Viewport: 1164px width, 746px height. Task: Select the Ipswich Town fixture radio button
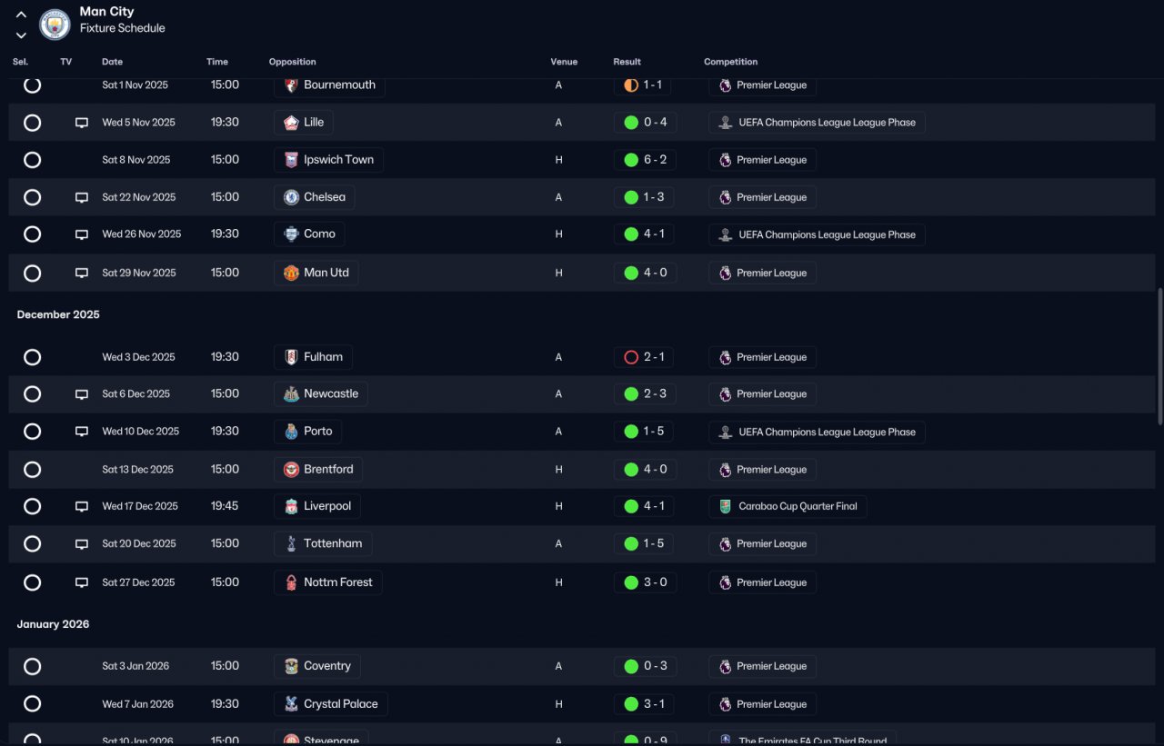click(32, 160)
